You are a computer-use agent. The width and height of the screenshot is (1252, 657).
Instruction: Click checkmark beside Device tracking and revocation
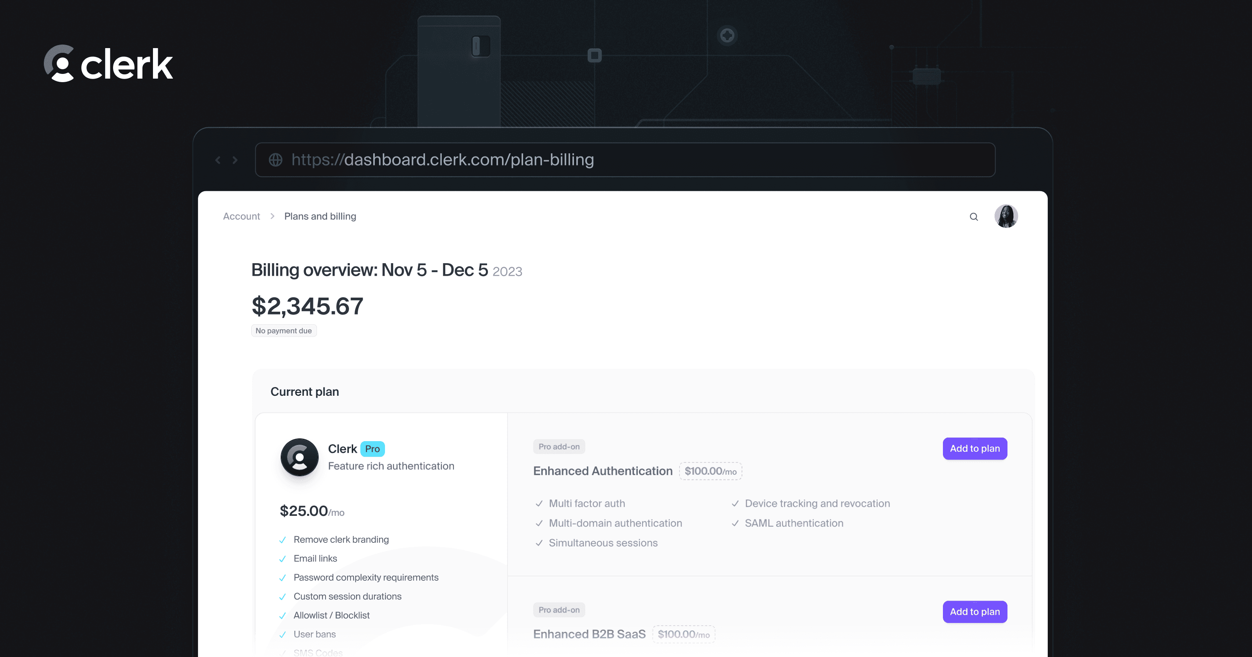(736, 504)
